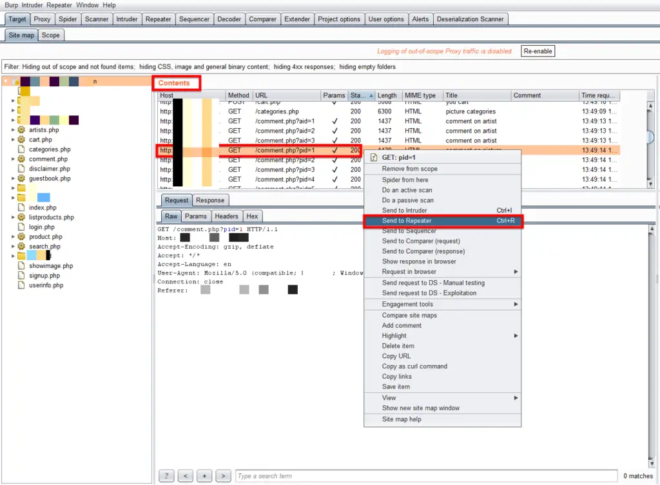Viewport: 660px width, 485px height.
Task: Open the Deserialization Scanner tab
Action: [470, 19]
